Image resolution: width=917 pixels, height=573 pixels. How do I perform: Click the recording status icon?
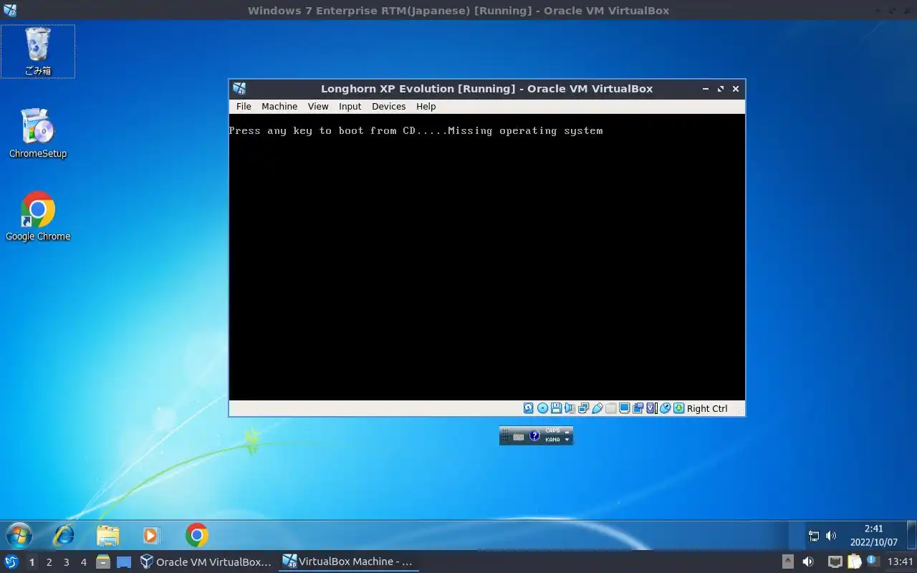638,408
